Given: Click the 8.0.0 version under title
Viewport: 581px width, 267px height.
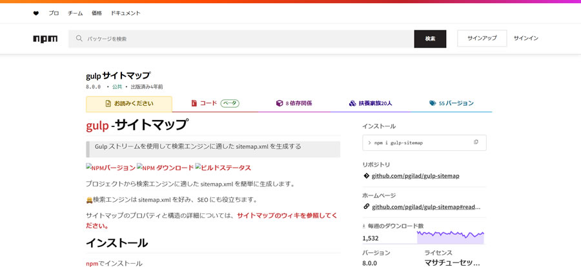Looking at the screenshot, I should click(94, 87).
